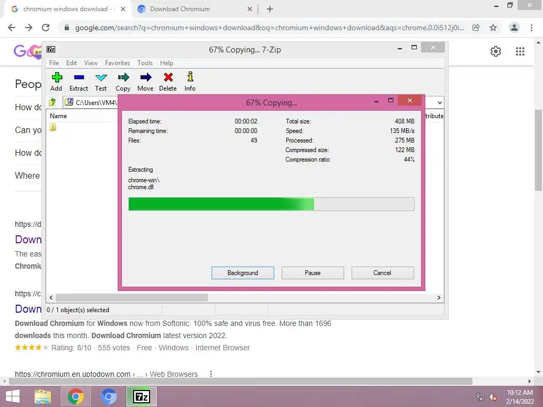Click the Add tool in 7-Zip

(56, 82)
